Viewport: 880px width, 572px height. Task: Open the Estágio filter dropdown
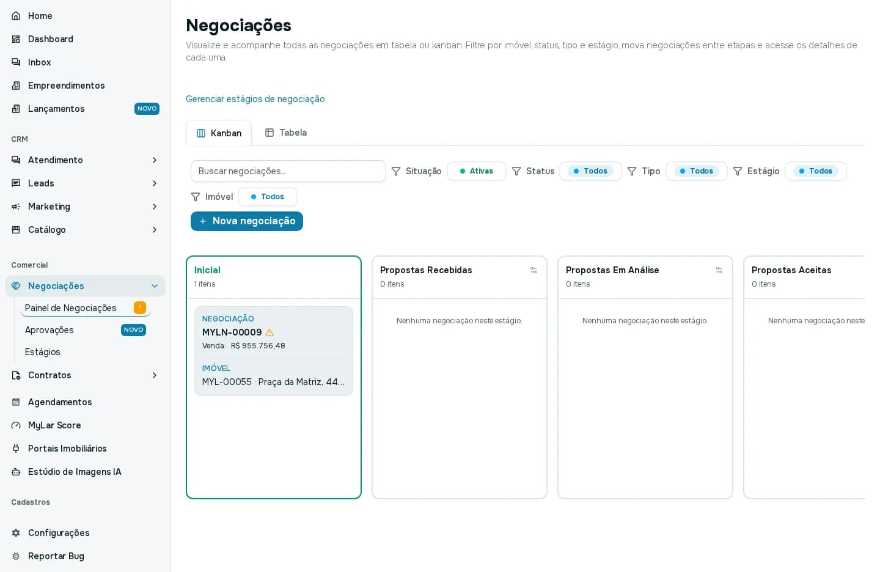point(816,171)
